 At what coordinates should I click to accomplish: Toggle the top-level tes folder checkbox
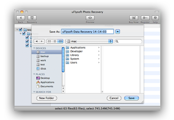(20, 29)
